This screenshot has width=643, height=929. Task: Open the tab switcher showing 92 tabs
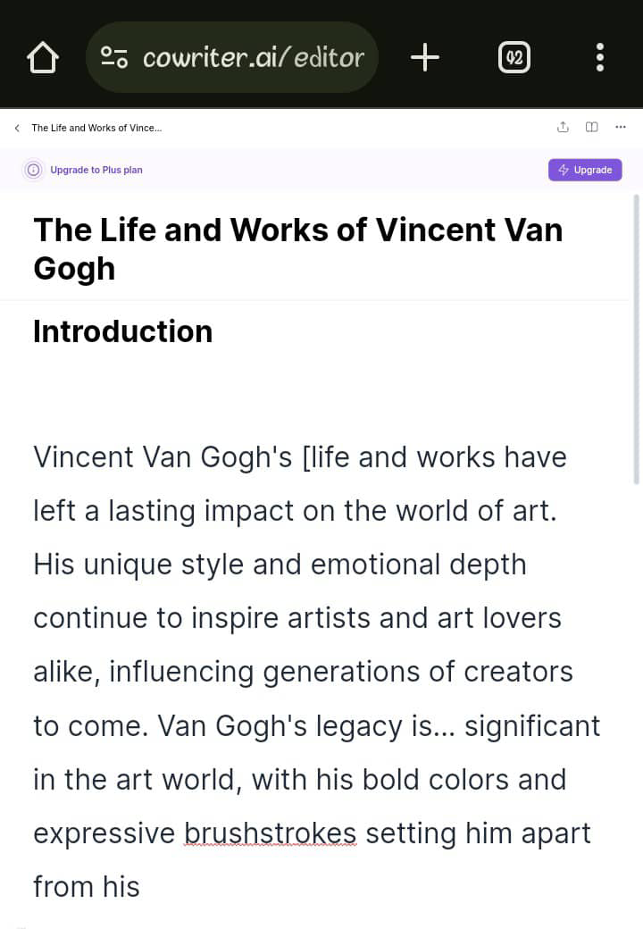[x=514, y=57]
